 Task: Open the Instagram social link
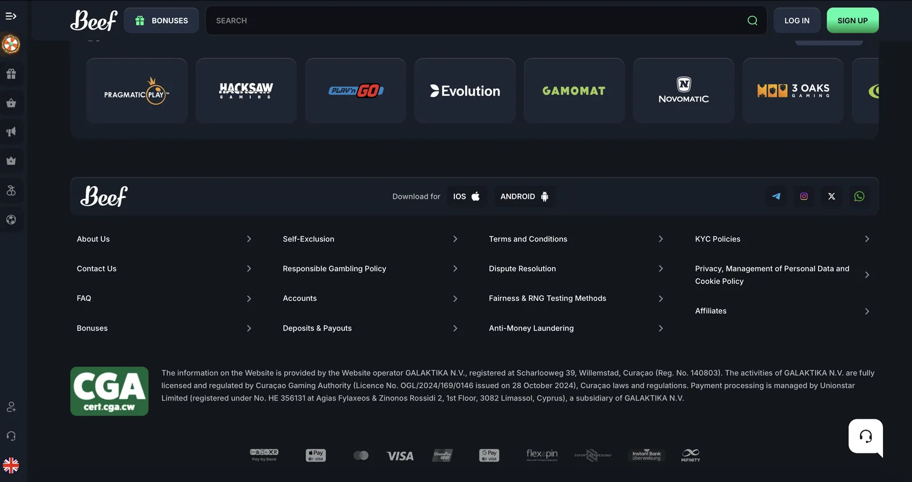(804, 197)
